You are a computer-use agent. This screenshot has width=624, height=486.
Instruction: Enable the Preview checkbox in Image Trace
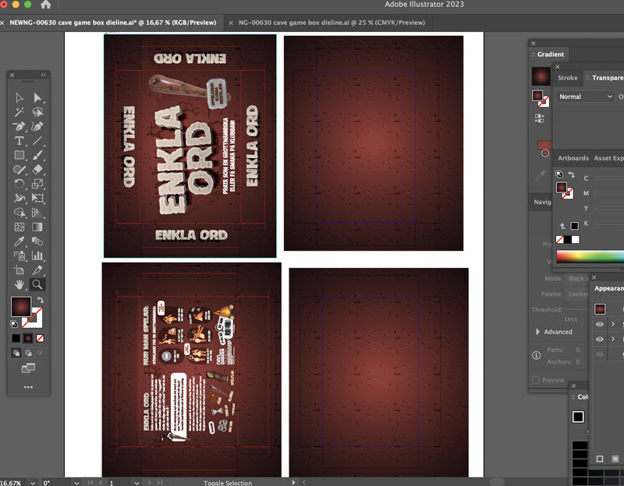(535, 380)
